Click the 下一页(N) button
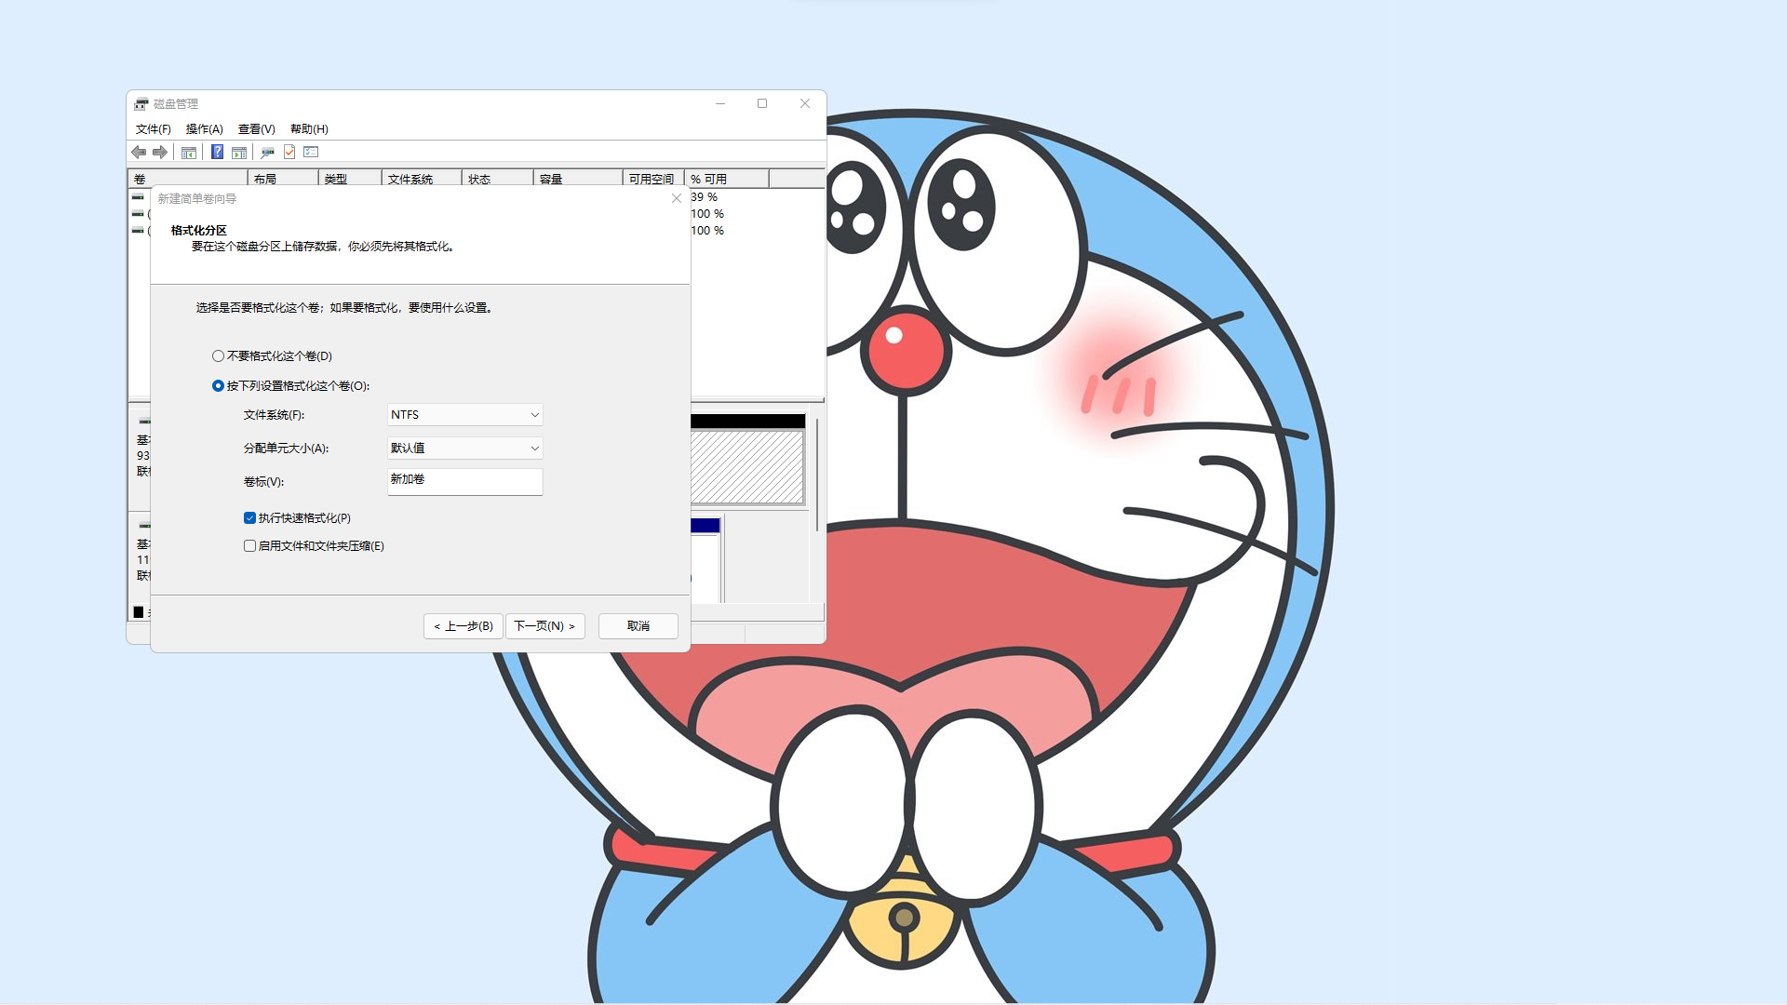This screenshot has height=1005, width=1787. 544,625
